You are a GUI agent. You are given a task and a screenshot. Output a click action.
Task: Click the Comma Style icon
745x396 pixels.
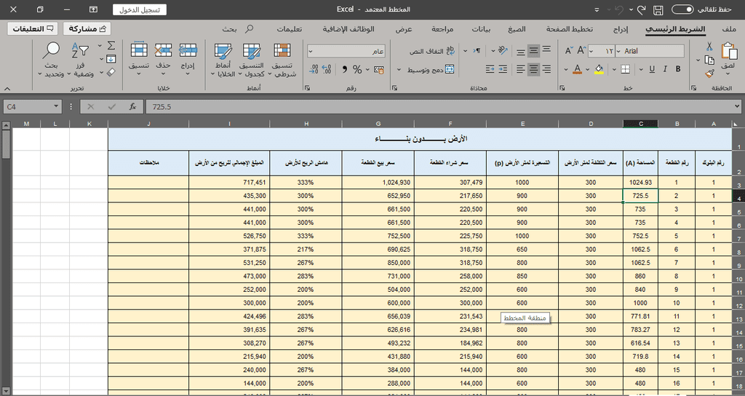pos(344,70)
